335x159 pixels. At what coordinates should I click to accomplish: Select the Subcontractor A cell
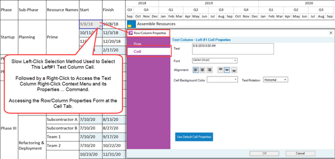(62, 120)
